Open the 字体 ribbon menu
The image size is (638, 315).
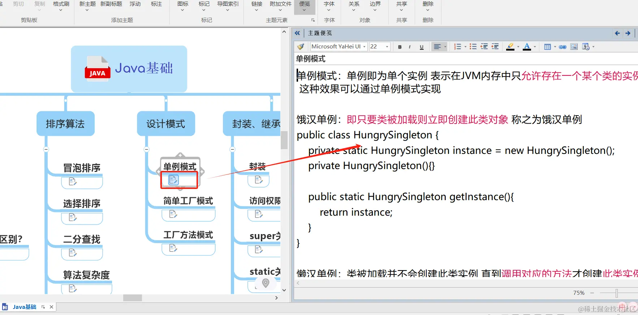pos(329,7)
